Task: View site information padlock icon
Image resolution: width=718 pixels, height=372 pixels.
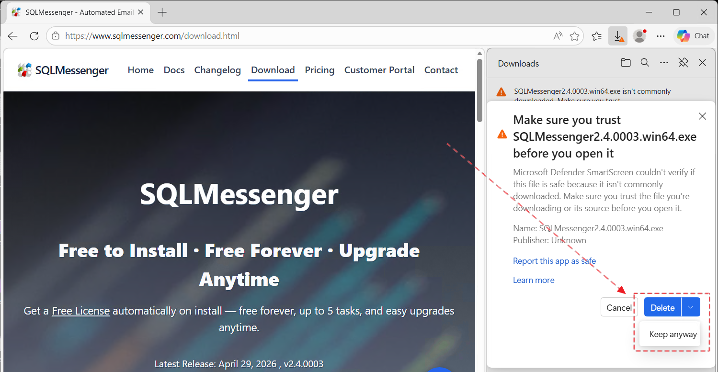Action: tap(56, 36)
